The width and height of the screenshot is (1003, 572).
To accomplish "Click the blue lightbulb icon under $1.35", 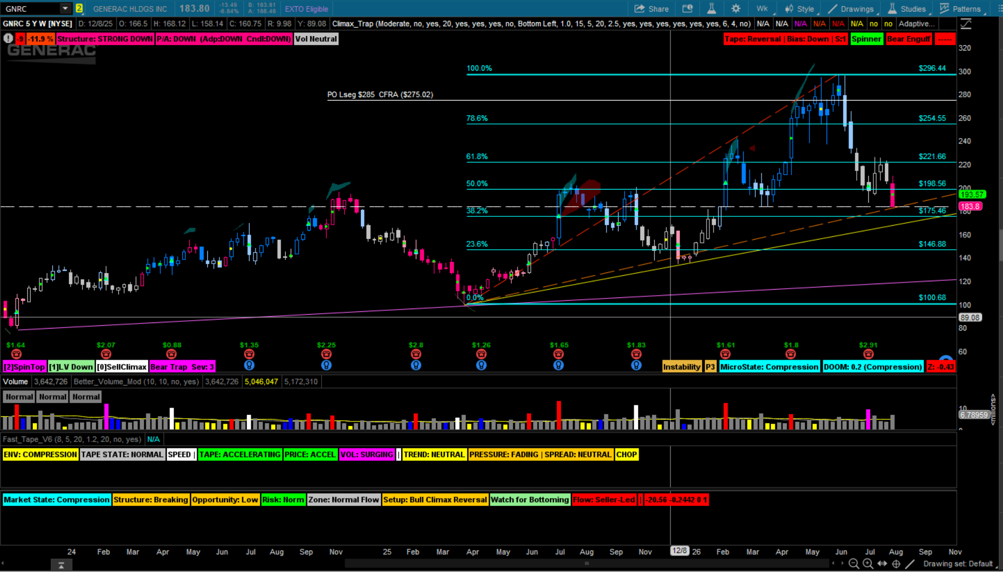I will pyautogui.click(x=249, y=365).
